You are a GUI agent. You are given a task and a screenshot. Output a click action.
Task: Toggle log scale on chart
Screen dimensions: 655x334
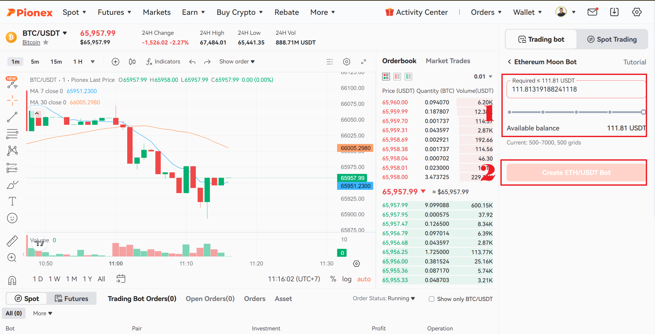347,279
